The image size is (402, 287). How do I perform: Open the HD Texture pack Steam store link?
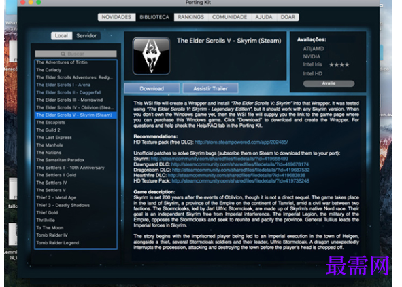tap(241, 142)
